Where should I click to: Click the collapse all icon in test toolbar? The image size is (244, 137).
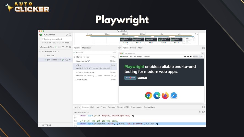click(67, 47)
